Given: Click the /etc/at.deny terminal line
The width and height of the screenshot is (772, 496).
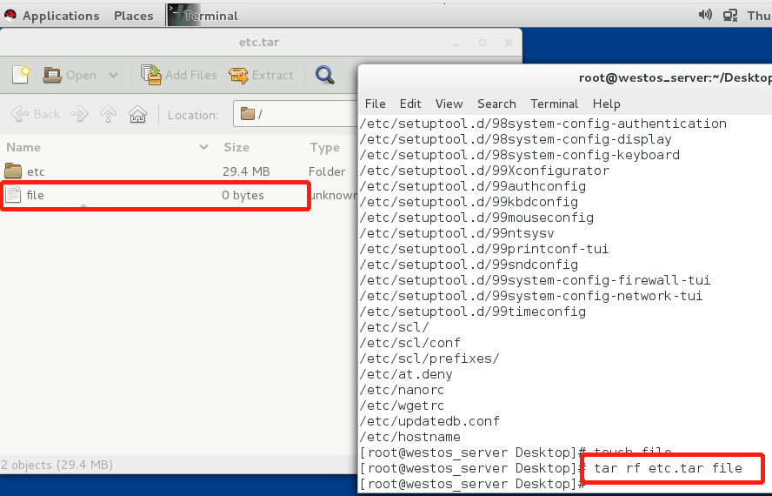Looking at the screenshot, I should click(406, 374).
